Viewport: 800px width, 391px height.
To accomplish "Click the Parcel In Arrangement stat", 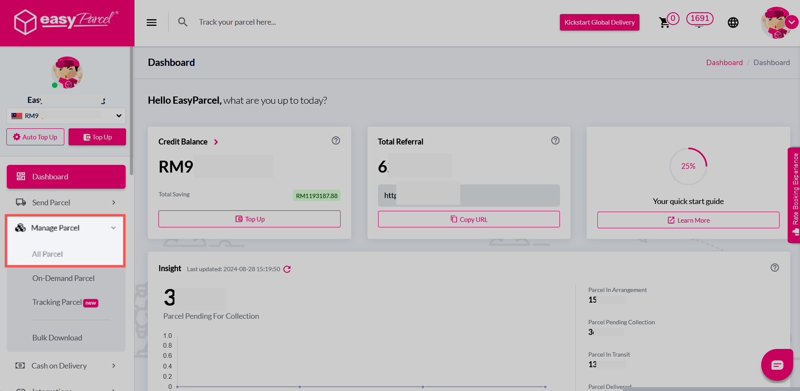I will point(617,295).
